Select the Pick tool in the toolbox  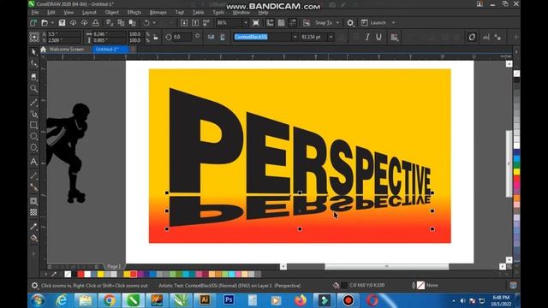coord(33,52)
